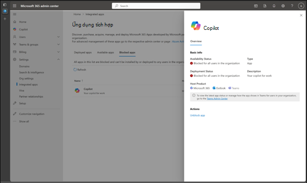Open the Cloud Shell header icon
Viewport: 307px width, 183px height.
[x=256, y=6]
